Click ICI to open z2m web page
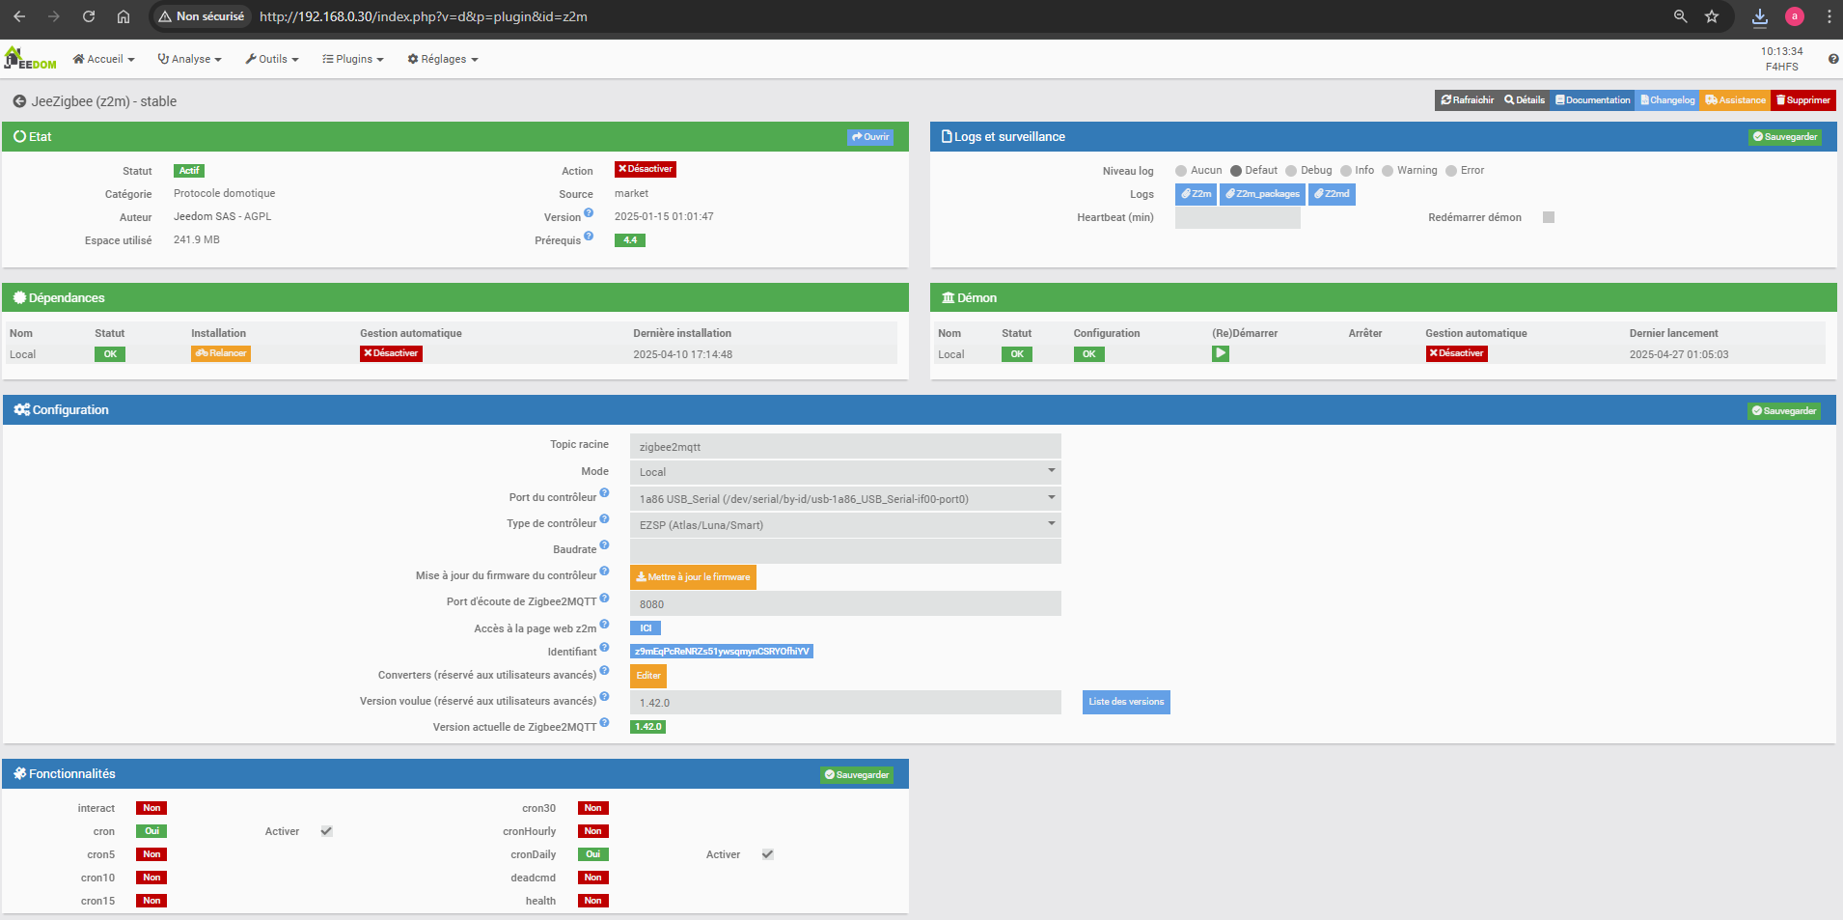Viewport: 1843px width, 920px height. [646, 628]
